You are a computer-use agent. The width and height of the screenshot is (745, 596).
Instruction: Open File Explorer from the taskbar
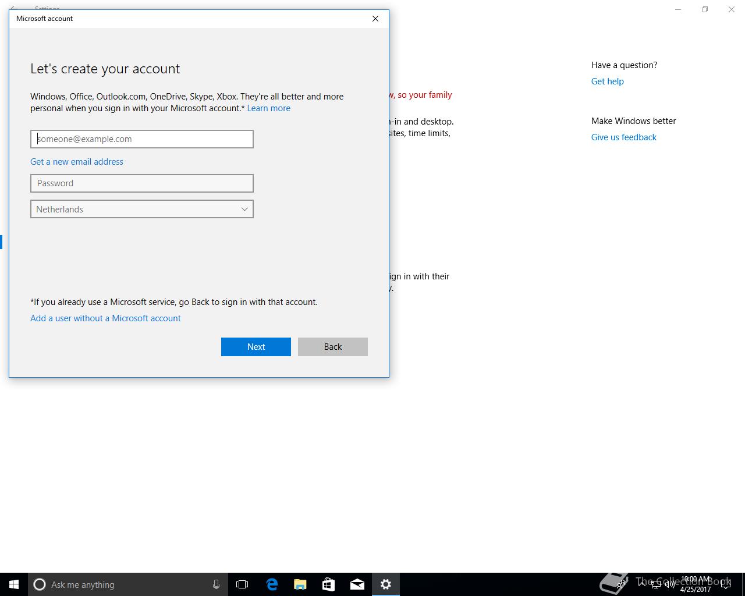pyautogui.click(x=300, y=584)
